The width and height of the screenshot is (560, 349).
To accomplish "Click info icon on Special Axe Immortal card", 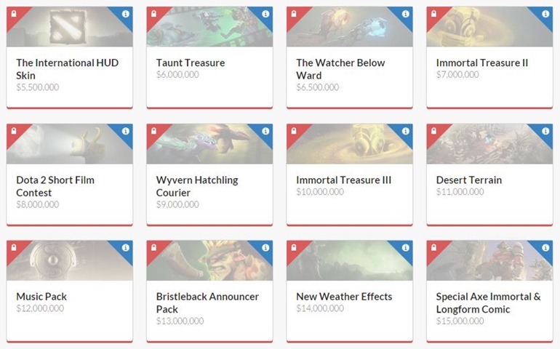I will pyautogui.click(x=545, y=247).
